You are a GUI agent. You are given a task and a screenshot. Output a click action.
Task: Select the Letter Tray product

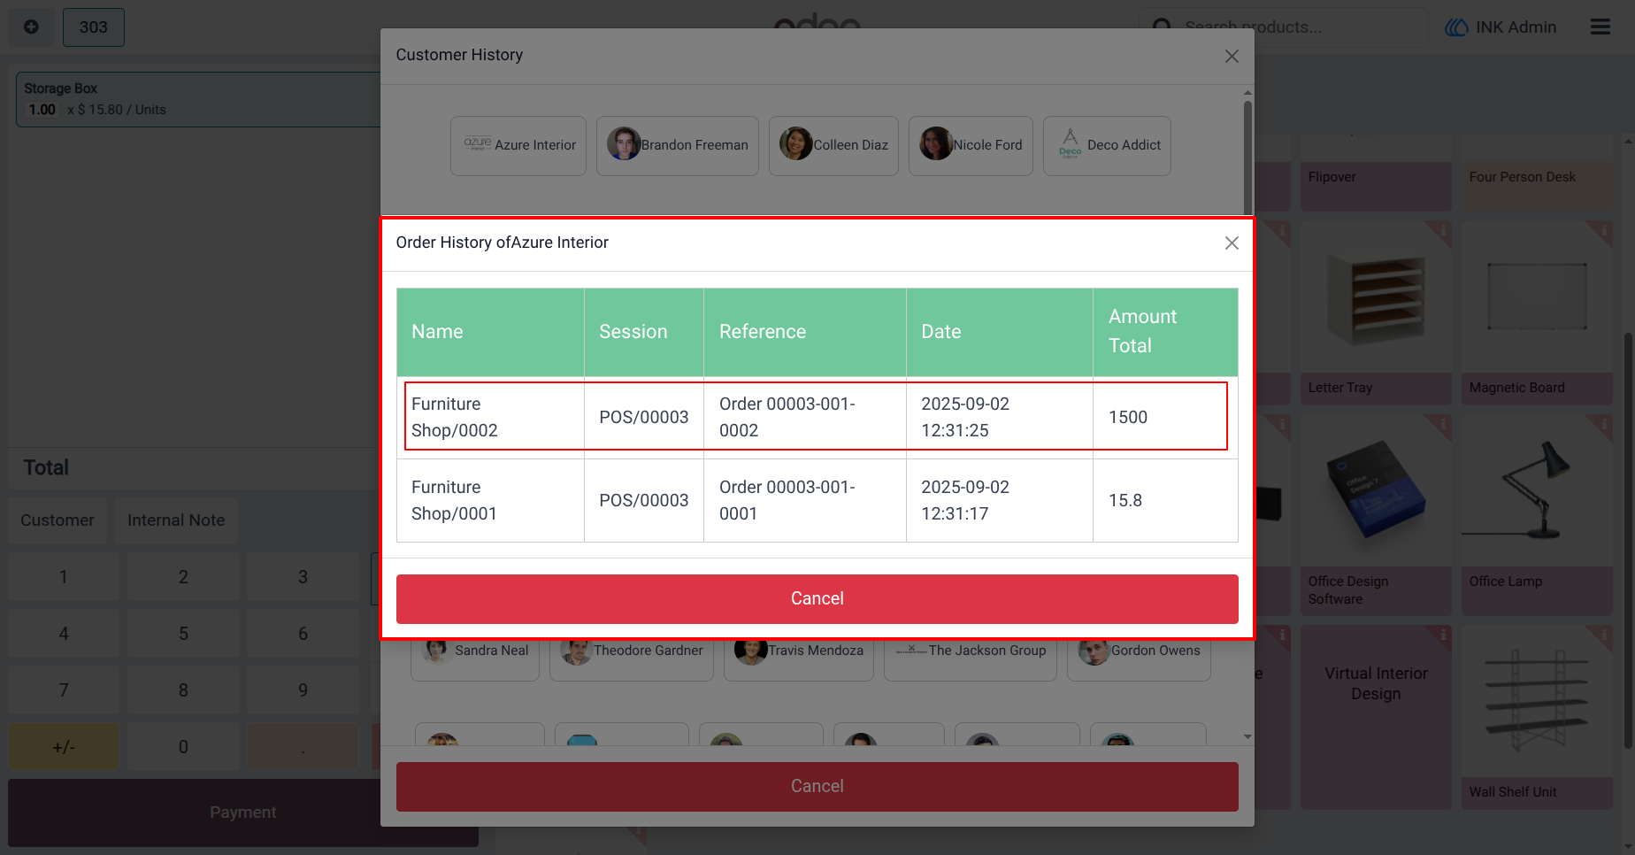(1376, 313)
